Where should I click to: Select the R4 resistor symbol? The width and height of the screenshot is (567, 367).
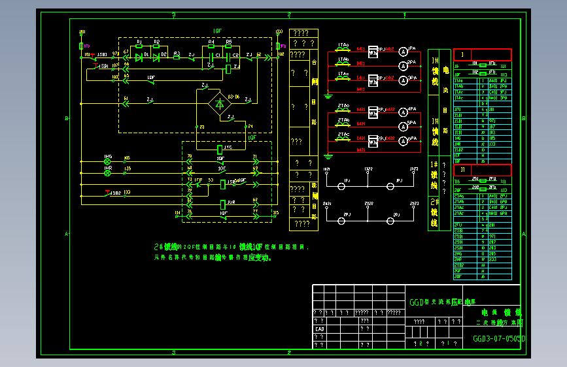point(211,46)
